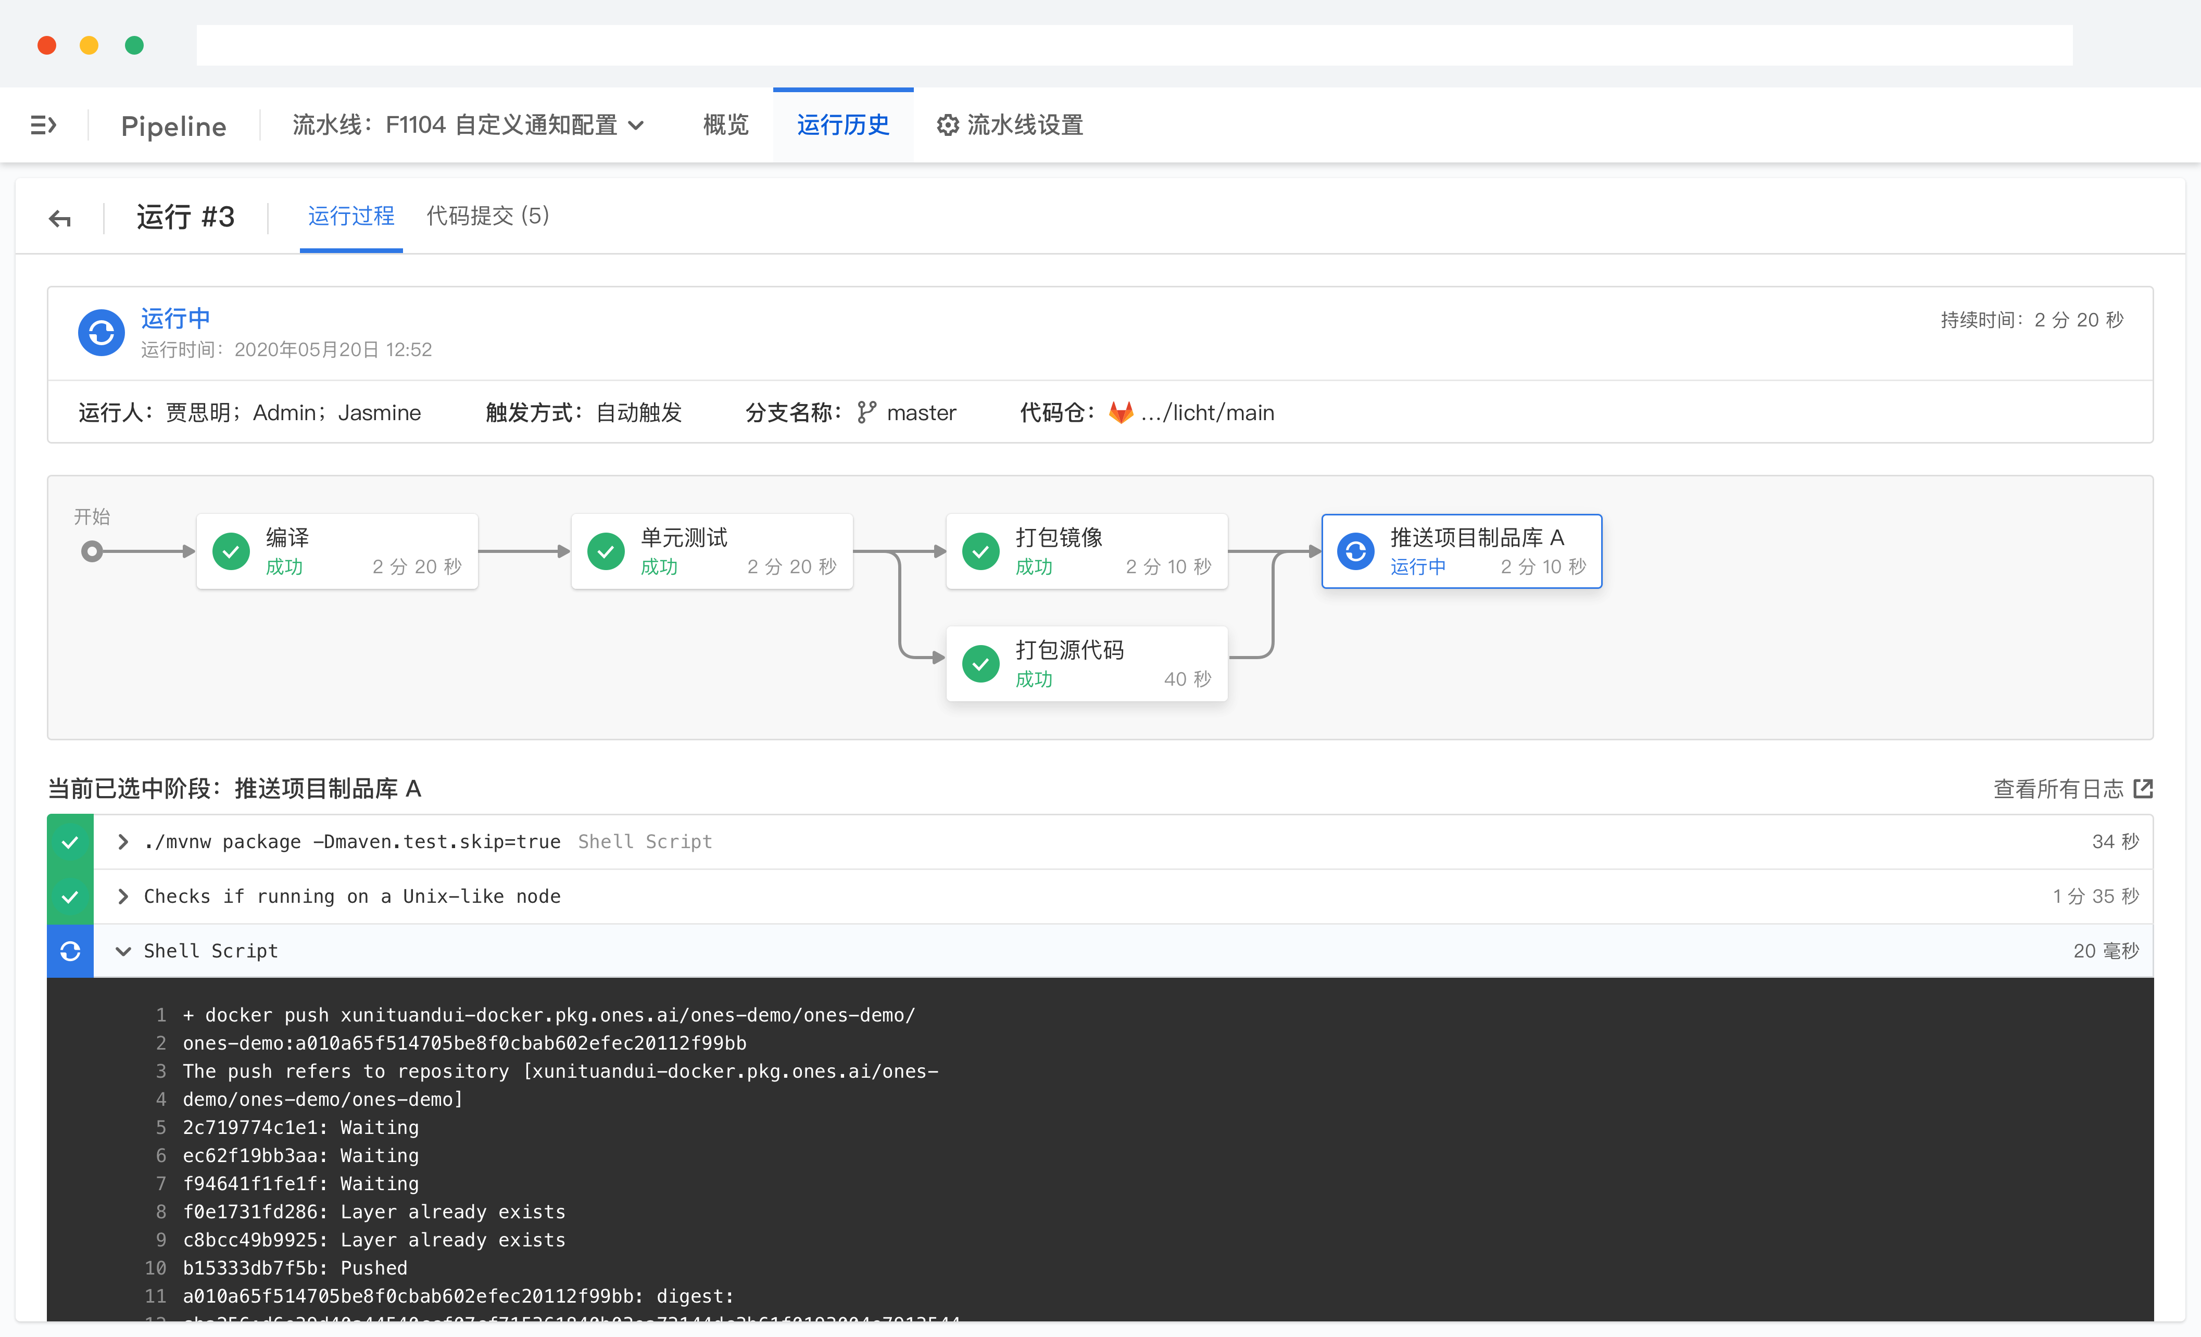Click the green check for the Unix-like node step
Viewport: 2201px width, 1337px height.
tap(70, 896)
